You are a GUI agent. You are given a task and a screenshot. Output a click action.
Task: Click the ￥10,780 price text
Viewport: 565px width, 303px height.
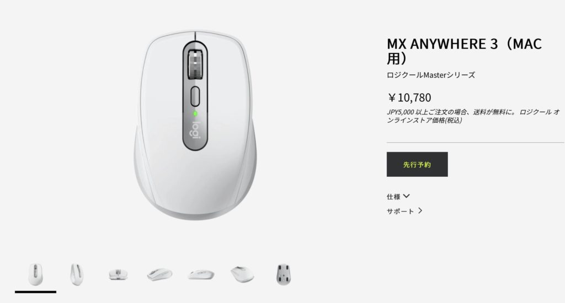[409, 98]
